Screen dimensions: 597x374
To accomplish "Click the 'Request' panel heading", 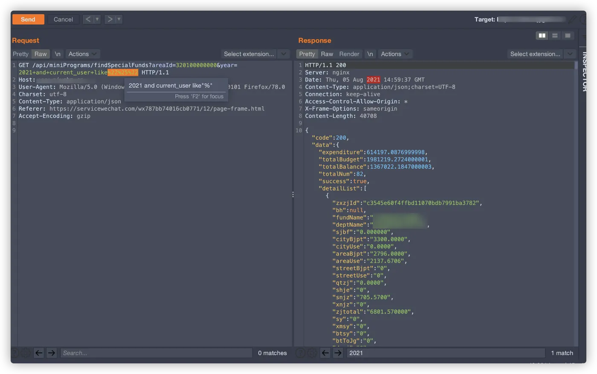I will 26,40.
